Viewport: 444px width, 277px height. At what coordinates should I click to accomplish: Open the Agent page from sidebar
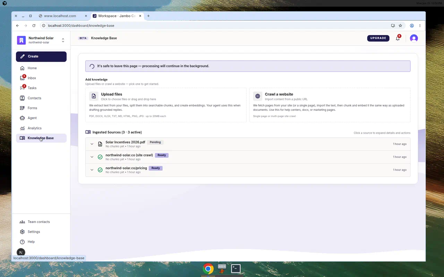click(x=41, y=118)
